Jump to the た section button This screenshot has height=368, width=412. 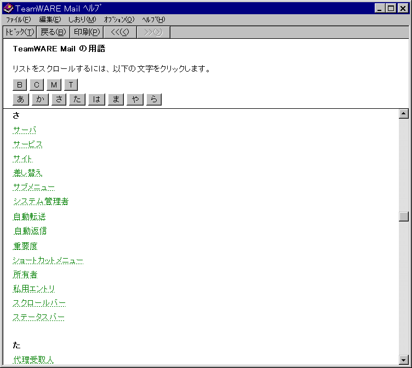(x=77, y=100)
